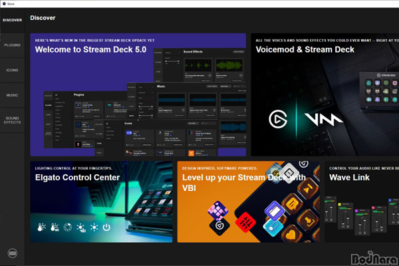Click the Voicemod VM logo

(x=324, y=120)
